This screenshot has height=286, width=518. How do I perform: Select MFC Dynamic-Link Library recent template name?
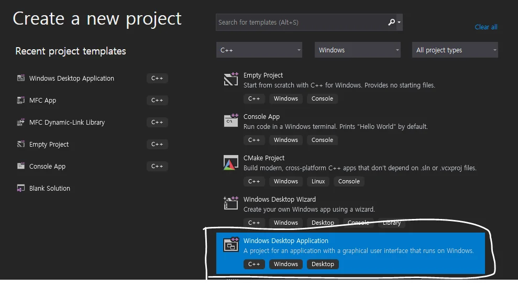(x=67, y=123)
